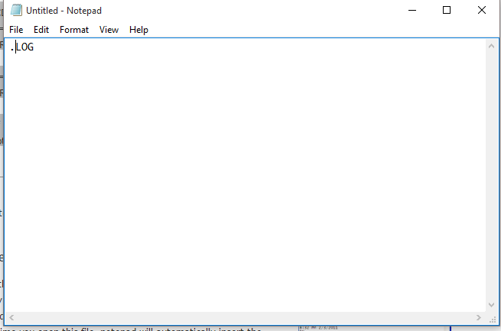The image size is (501, 331).
Task: Open the Edit menu
Action: 41,30
